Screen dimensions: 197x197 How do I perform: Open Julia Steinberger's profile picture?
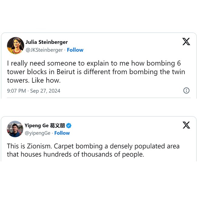click(x=15, y=46)
